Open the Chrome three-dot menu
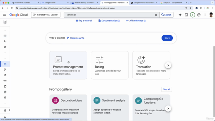 coord(212,8)
